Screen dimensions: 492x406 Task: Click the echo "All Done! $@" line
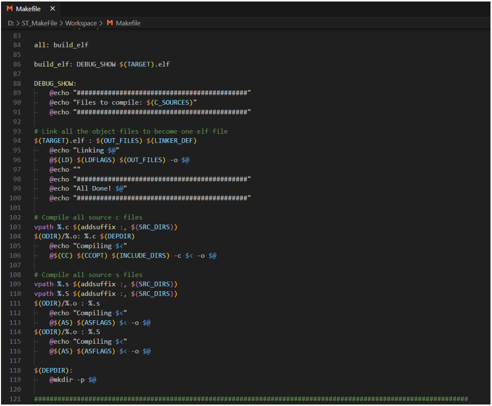point(88,189)
